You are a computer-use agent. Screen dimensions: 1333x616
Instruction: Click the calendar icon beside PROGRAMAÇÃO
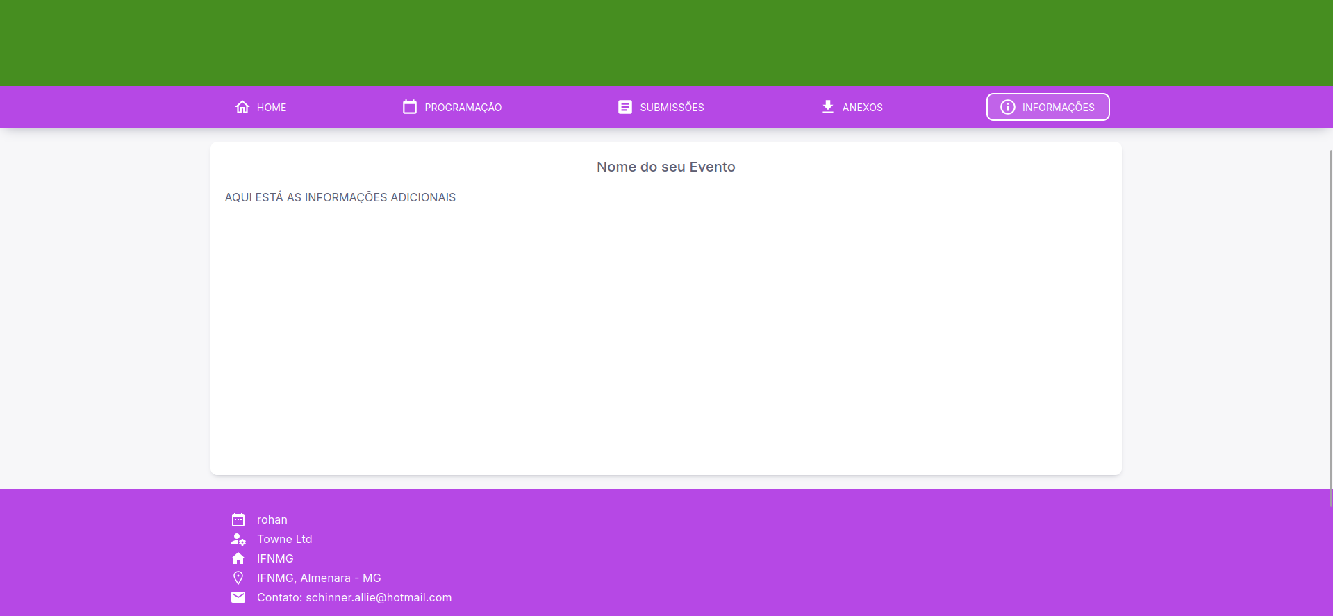[410, 107]
